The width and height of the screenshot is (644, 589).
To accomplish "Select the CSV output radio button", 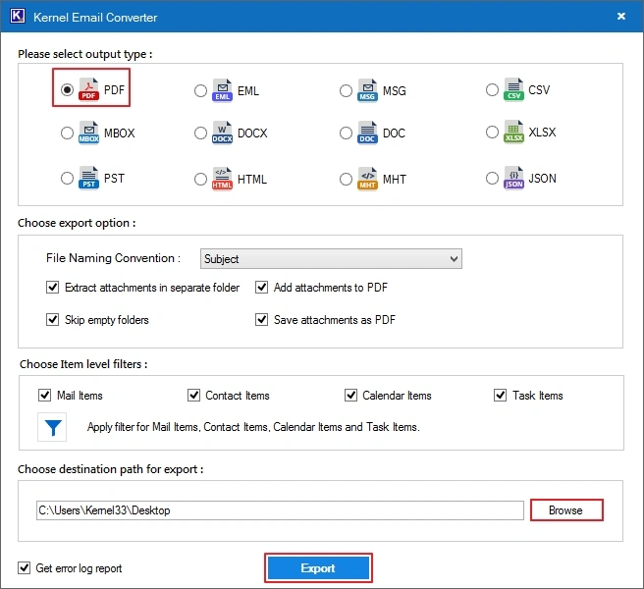I will coord(492,89).
